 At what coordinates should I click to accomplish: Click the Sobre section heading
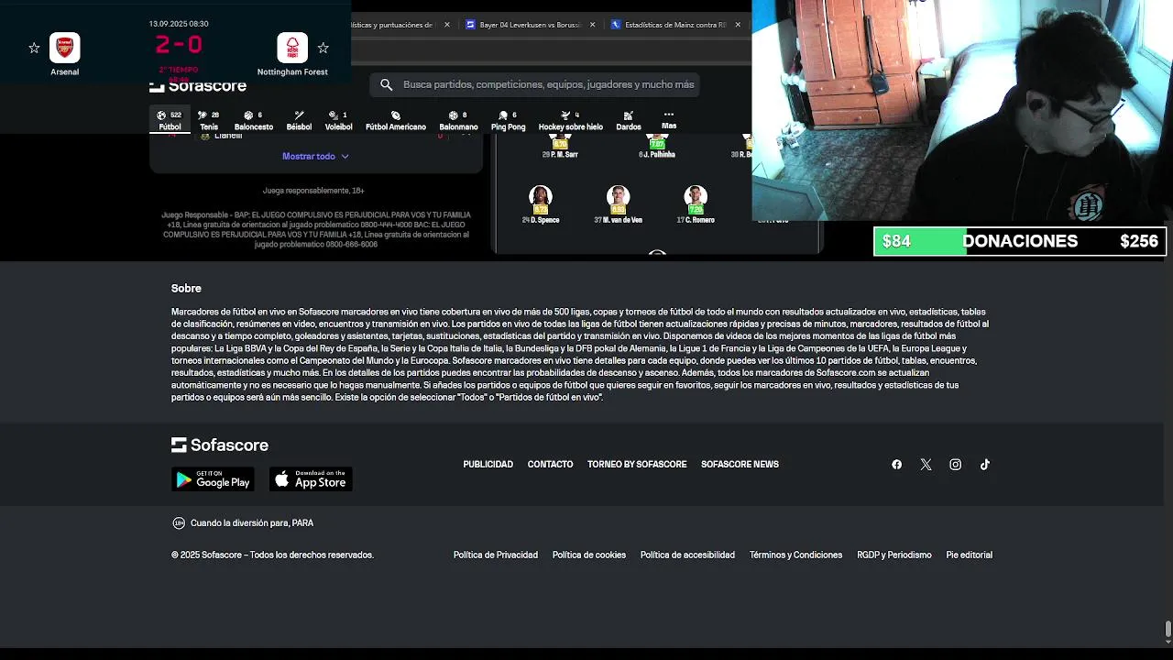pyautogui.click(x=186, y=289)
